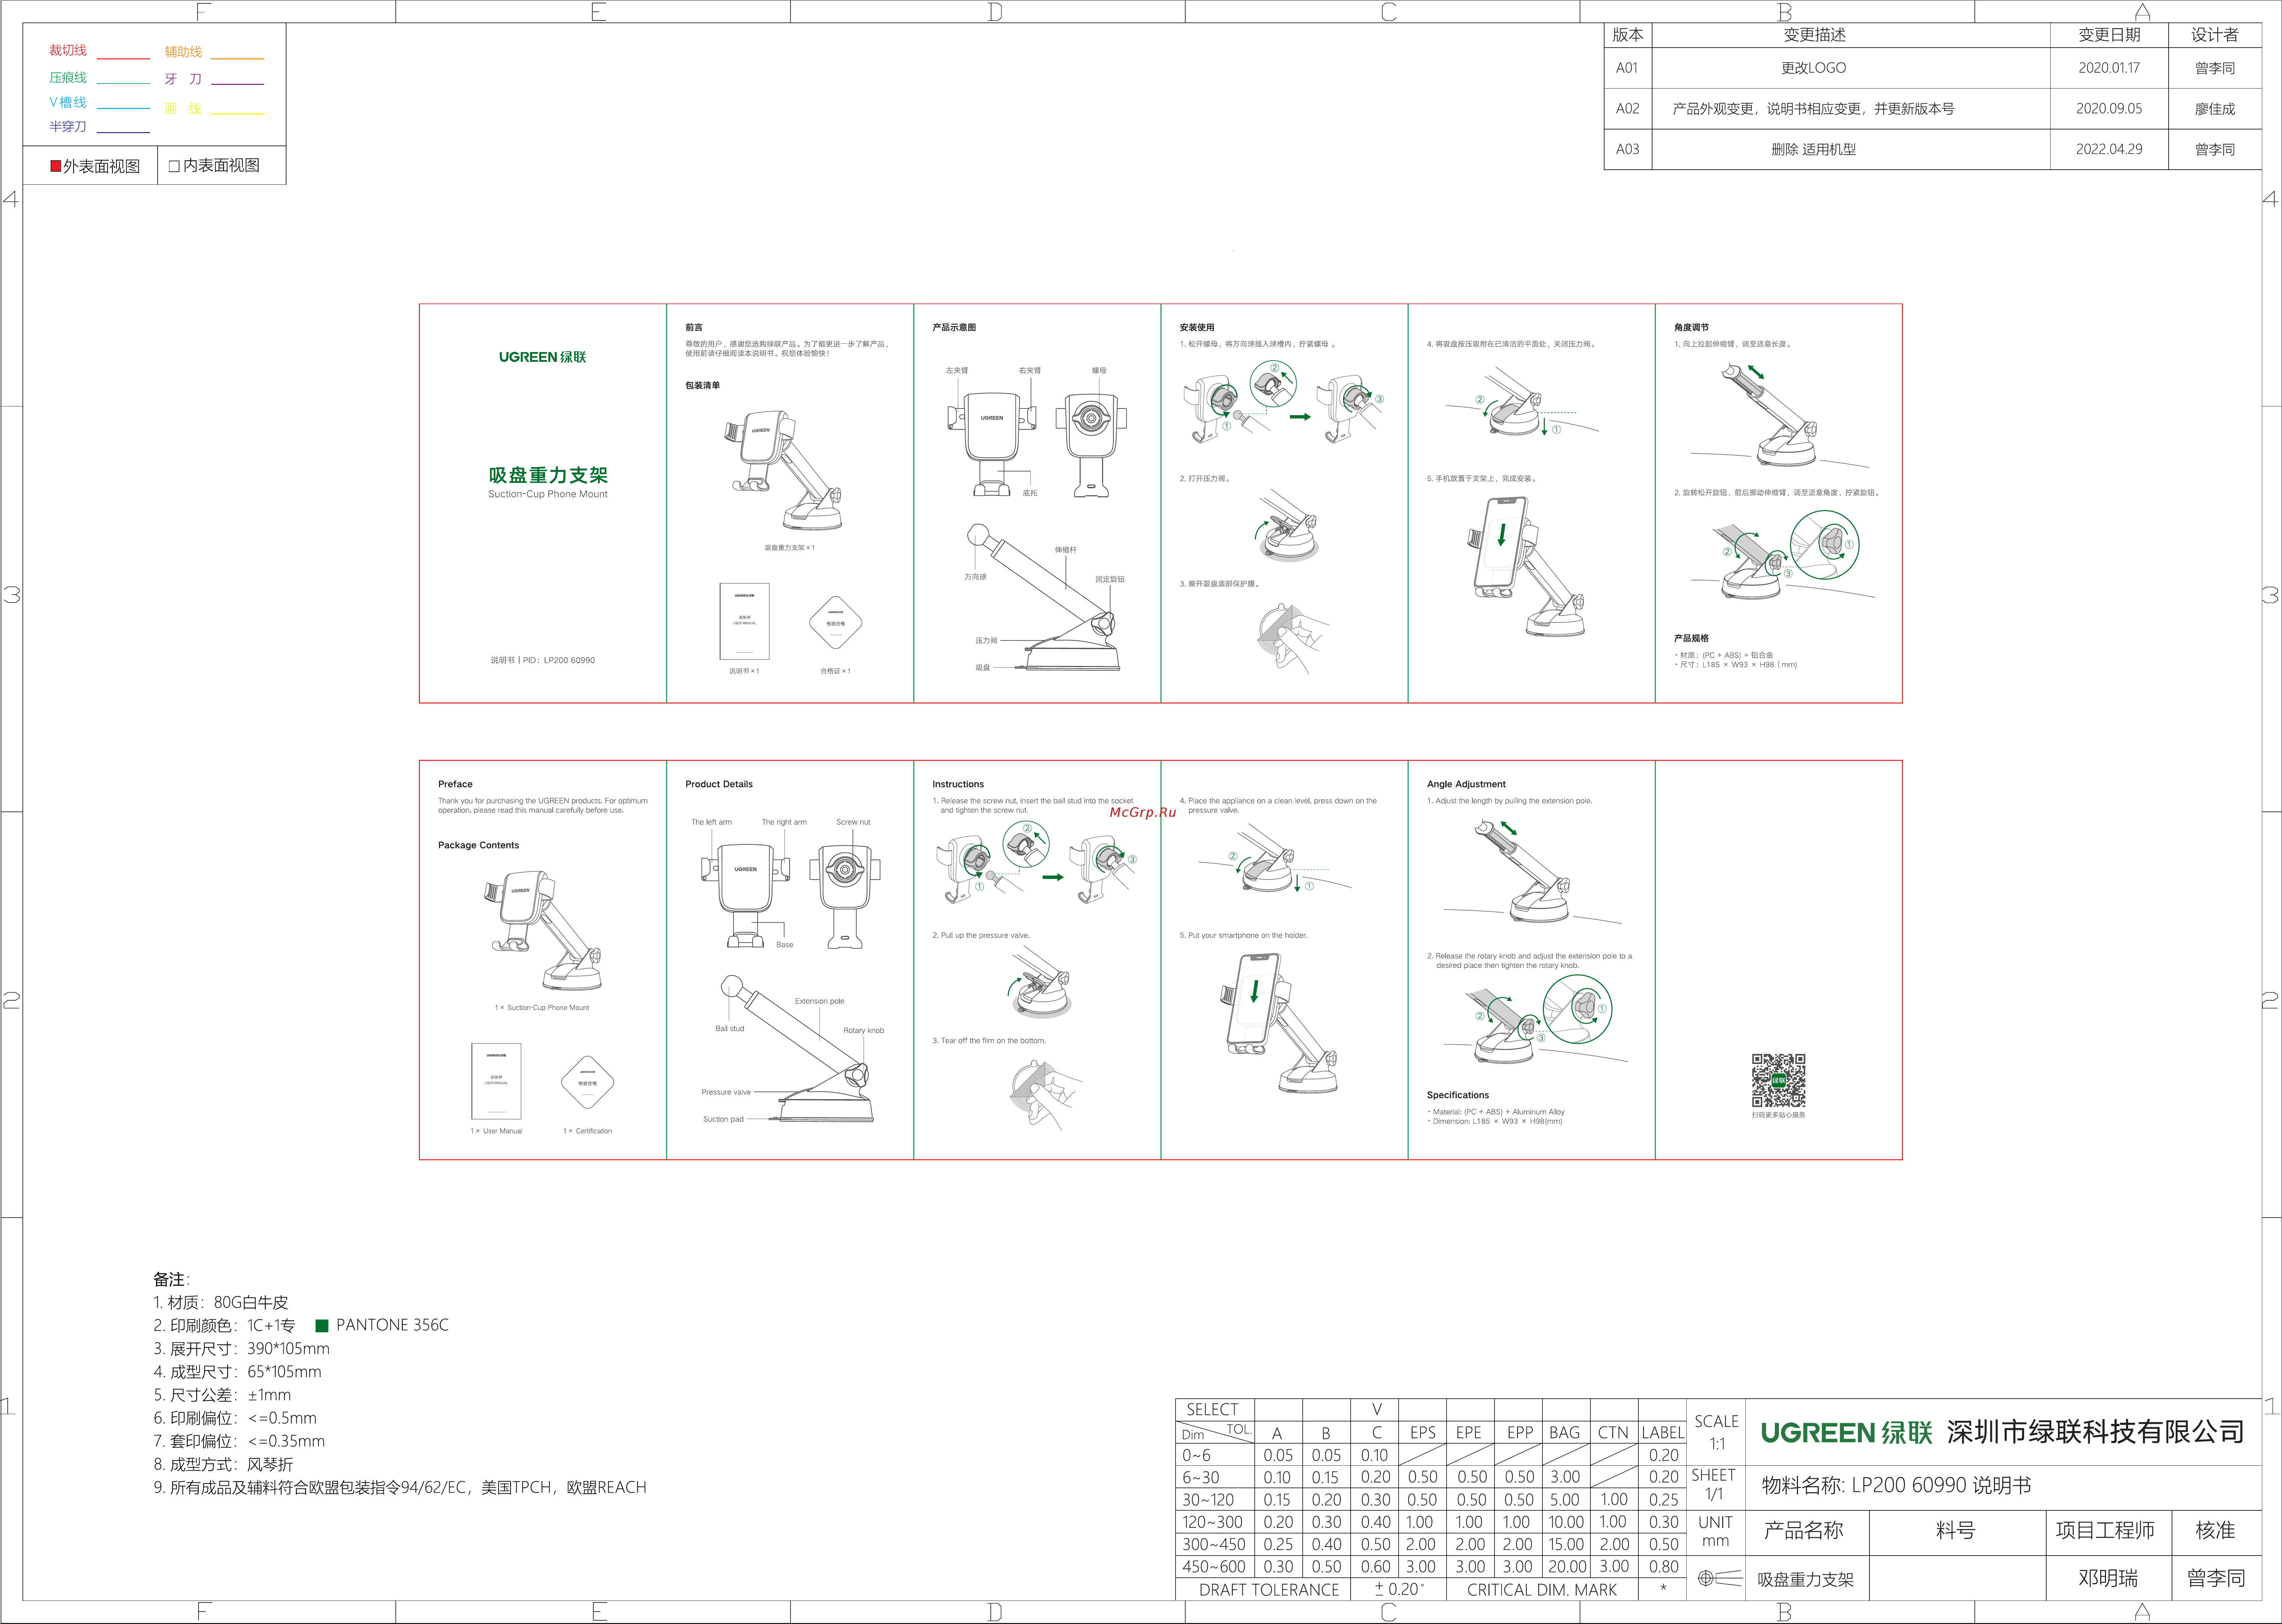2282x1624 pixels.
Task: Click the 'Pressure valve' part label
Action: (726, 1092)
